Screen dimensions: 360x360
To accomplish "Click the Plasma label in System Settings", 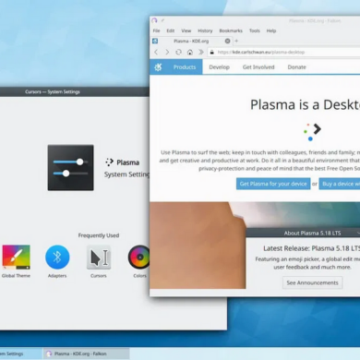I will [127, 162].
